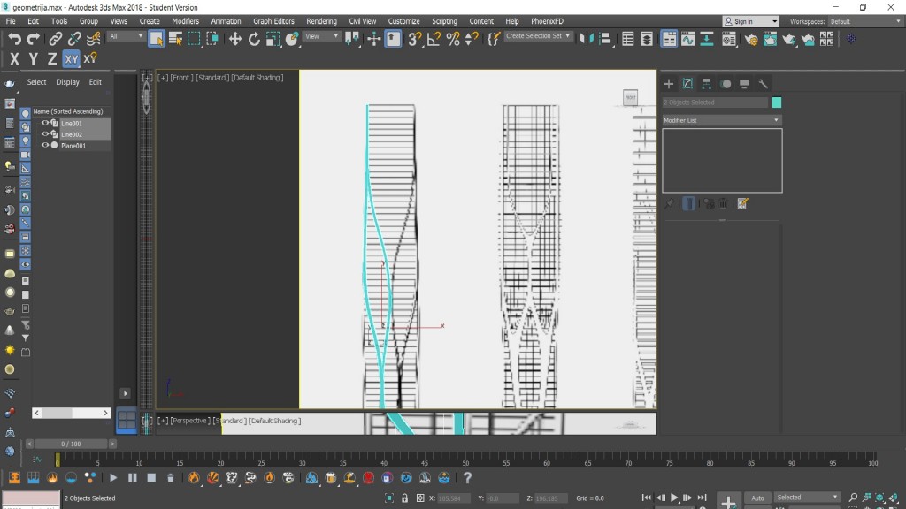
Task: Expand the scene explorer side arrow
Action: pos(125,393)
